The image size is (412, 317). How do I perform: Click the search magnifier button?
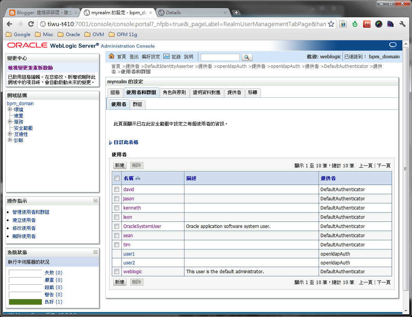(x=247, y=57)
